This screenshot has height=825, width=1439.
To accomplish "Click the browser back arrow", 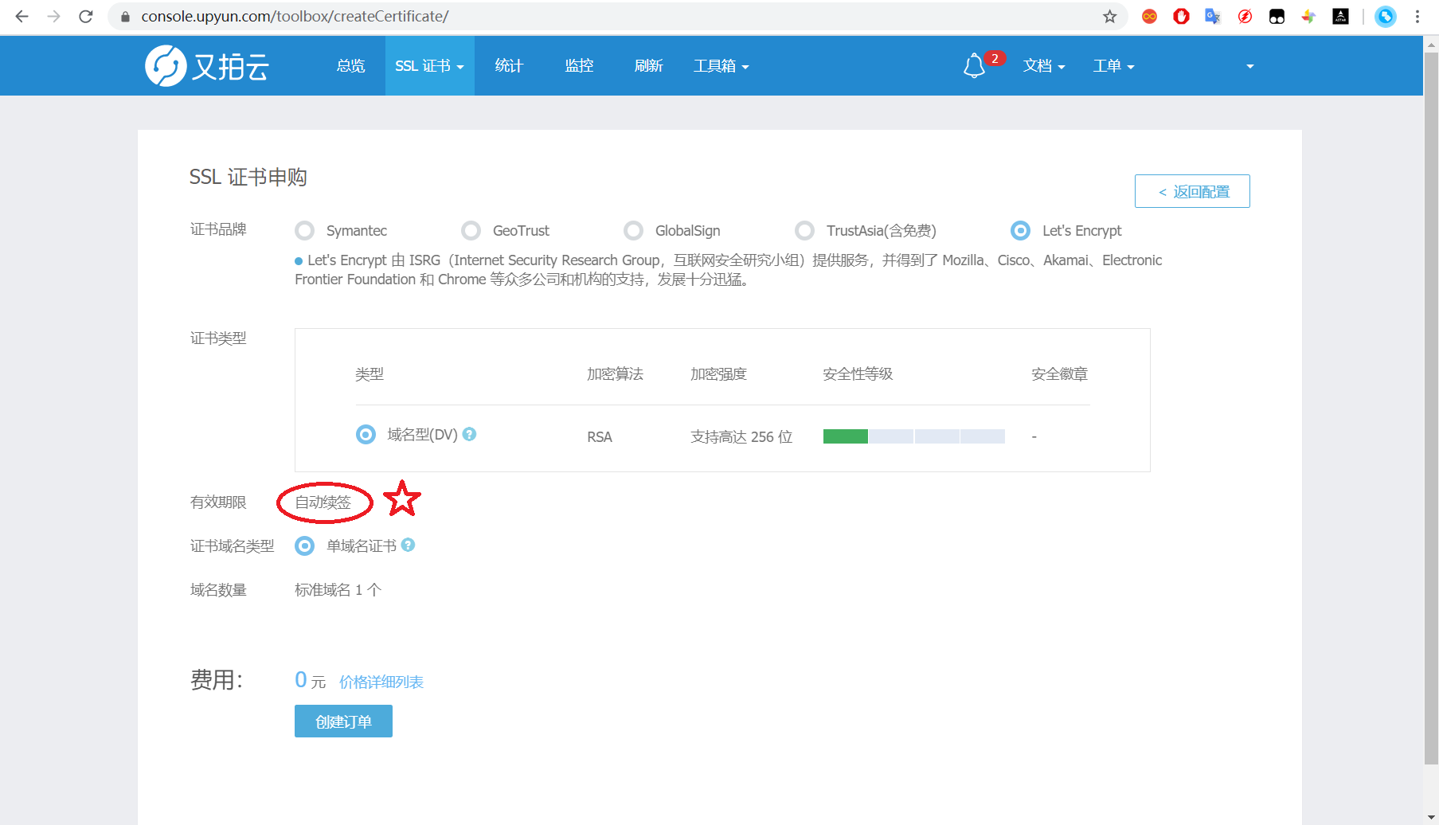I will click(x=22, y=16).
